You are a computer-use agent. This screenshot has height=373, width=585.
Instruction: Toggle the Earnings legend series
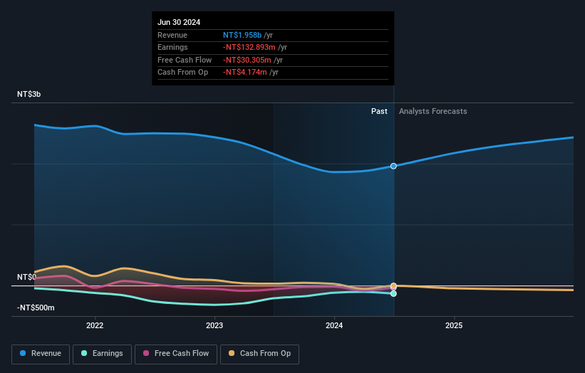pos(102,354)
